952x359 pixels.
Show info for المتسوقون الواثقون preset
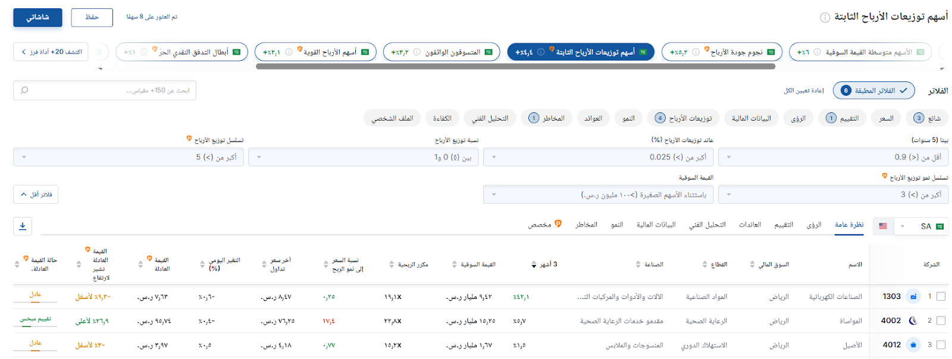point(416,52)
